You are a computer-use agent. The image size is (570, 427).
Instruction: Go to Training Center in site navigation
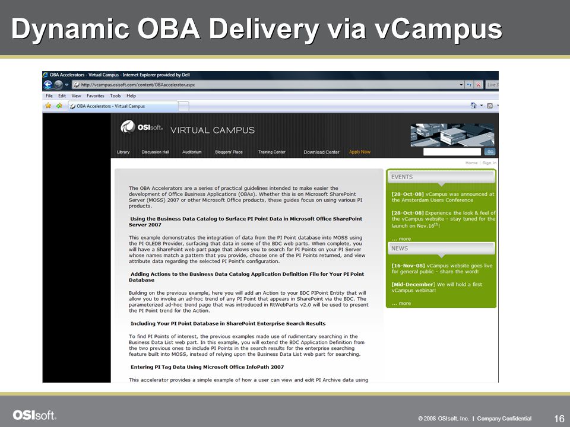coord(271,152)
